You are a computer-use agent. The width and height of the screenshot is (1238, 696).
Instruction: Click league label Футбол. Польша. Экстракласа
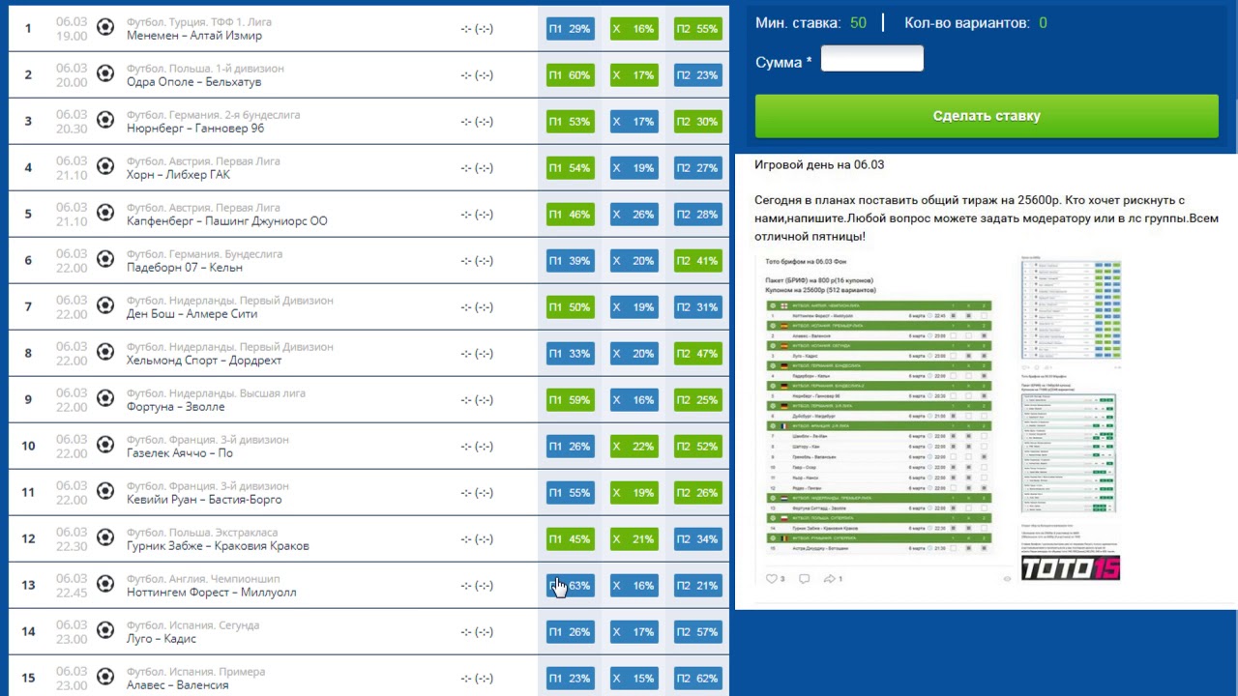pyautogui.click(x=202, y=533)
